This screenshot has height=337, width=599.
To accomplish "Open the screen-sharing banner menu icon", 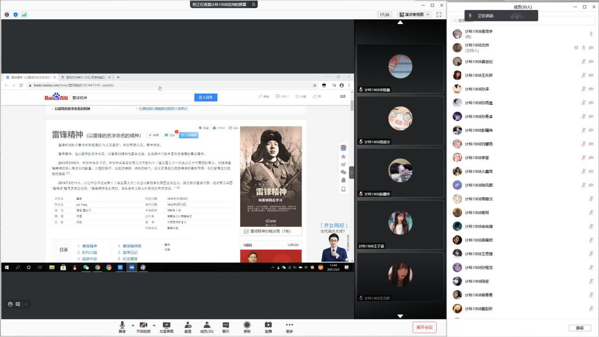I will (x=254, y=4).
